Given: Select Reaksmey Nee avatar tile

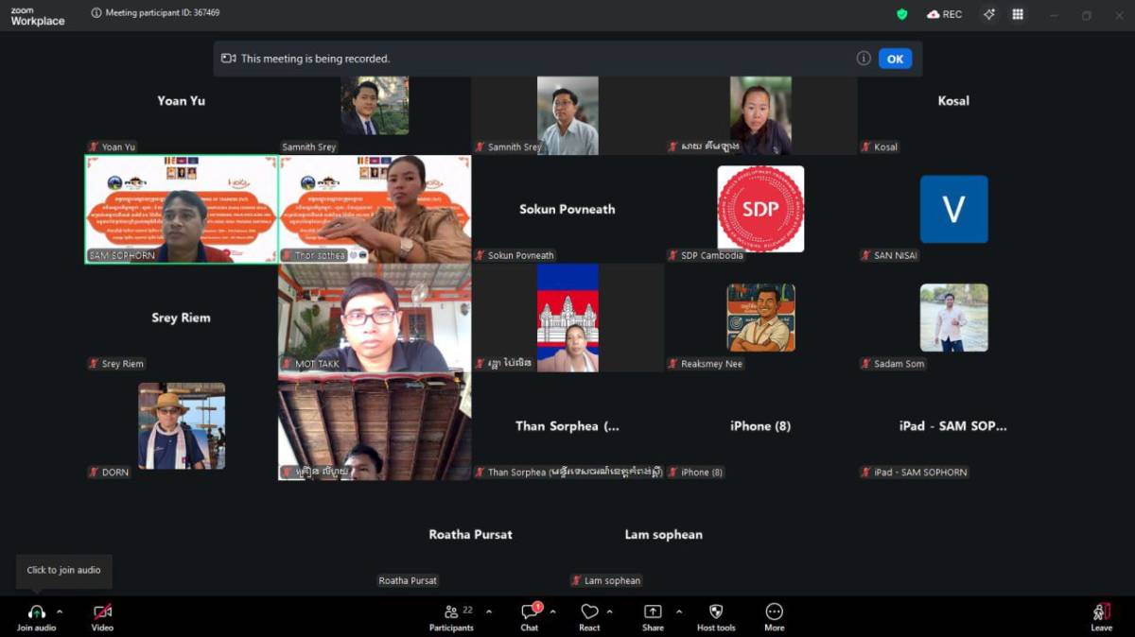Looking at the screenshot, I should tap(760, 318).
